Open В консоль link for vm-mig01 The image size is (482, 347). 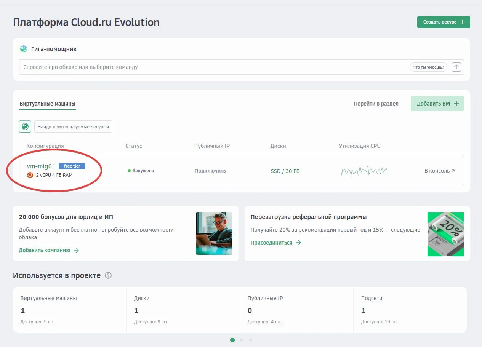tap(439, 171)
